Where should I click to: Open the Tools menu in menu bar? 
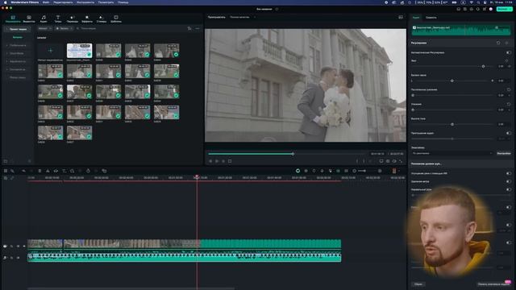pyautogui.click(x=85, y=2)
